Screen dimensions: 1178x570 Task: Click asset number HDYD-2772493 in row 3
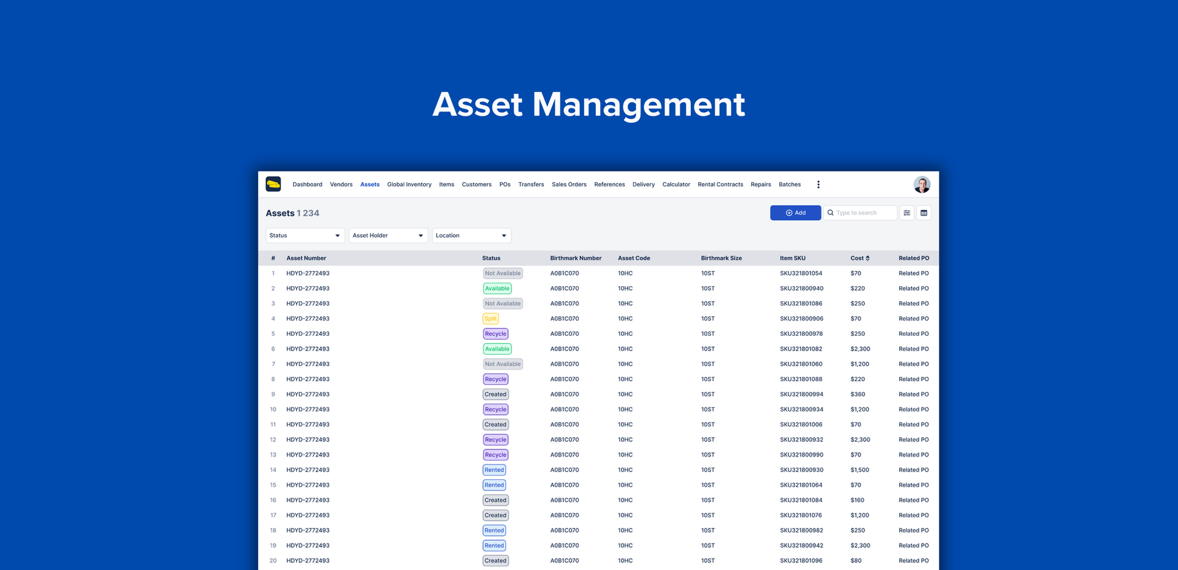(308, 303)
